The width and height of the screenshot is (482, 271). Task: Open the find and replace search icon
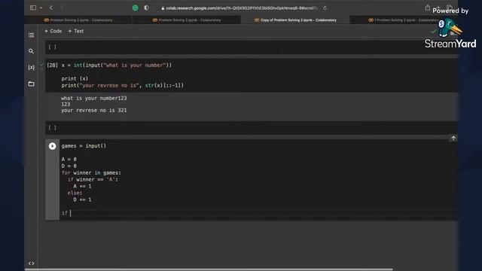(x=31, y=51)
